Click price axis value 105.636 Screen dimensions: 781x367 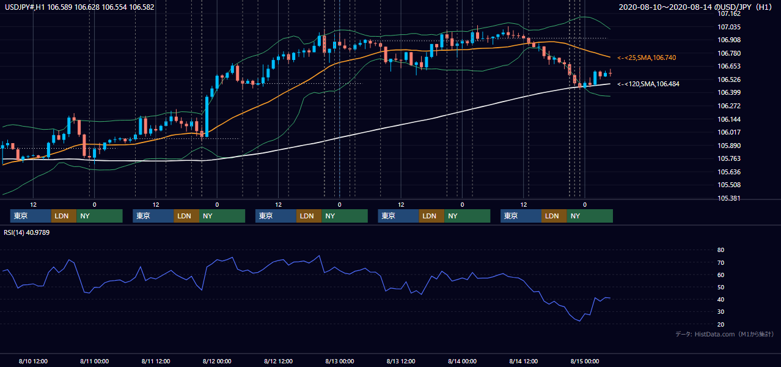point(729,172)
